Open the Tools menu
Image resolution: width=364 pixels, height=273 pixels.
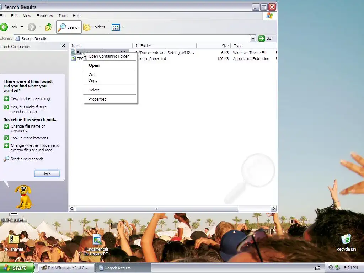click(63, 16)
